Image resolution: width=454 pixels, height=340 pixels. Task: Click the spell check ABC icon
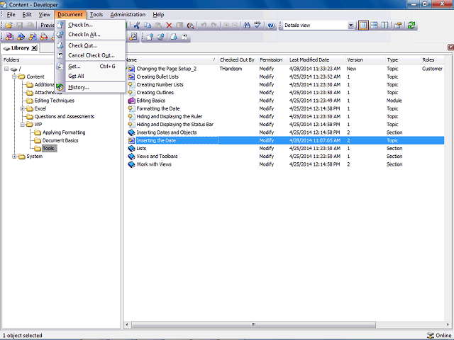coord(257,25)
